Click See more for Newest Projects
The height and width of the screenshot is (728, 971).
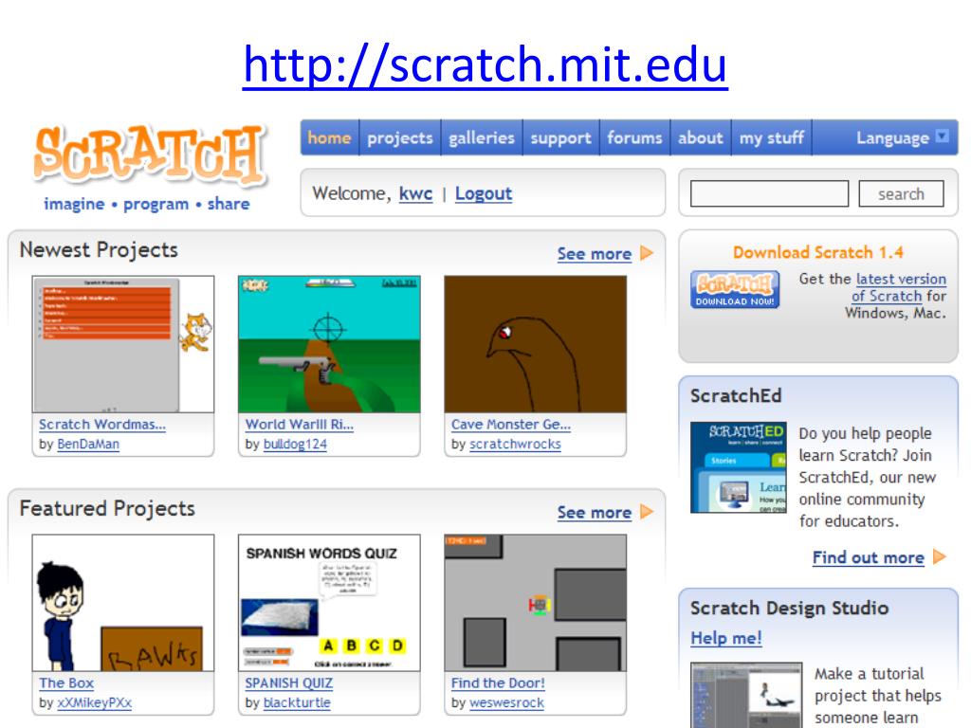click(595, 254)
